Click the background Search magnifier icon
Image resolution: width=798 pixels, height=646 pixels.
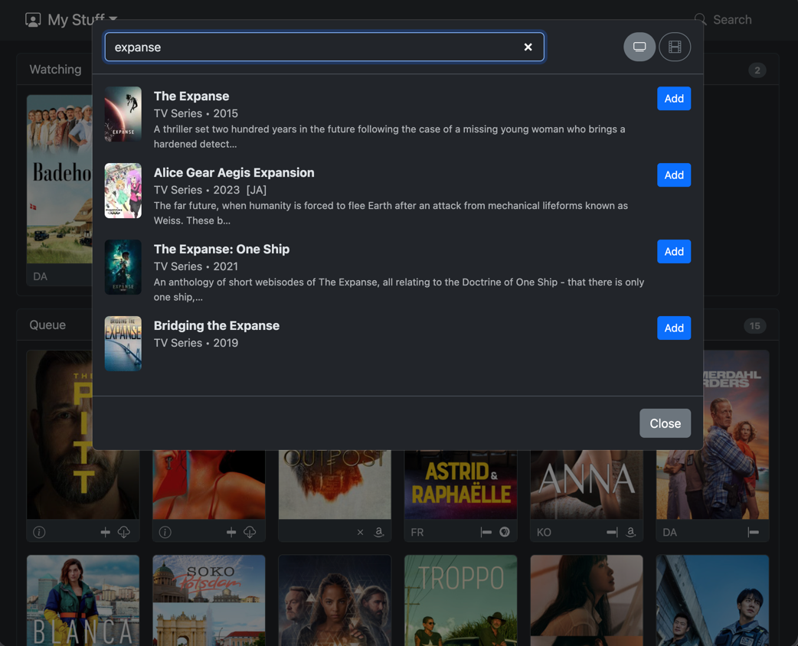700,20
